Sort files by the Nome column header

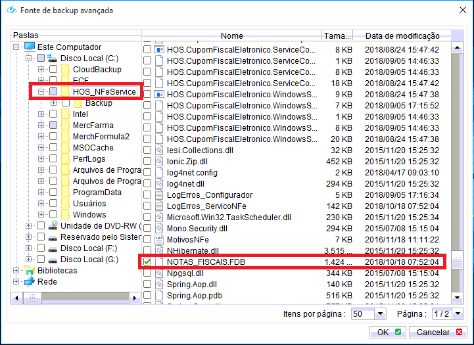click(x=231, y=35)
